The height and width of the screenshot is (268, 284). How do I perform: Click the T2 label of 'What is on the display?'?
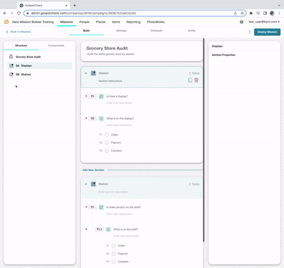92,119
